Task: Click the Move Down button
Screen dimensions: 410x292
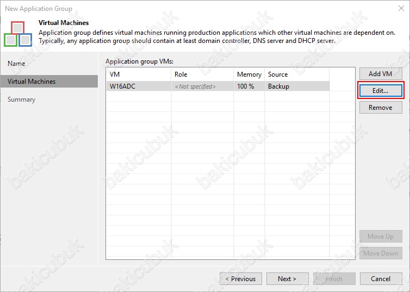Action: point(380,253)
